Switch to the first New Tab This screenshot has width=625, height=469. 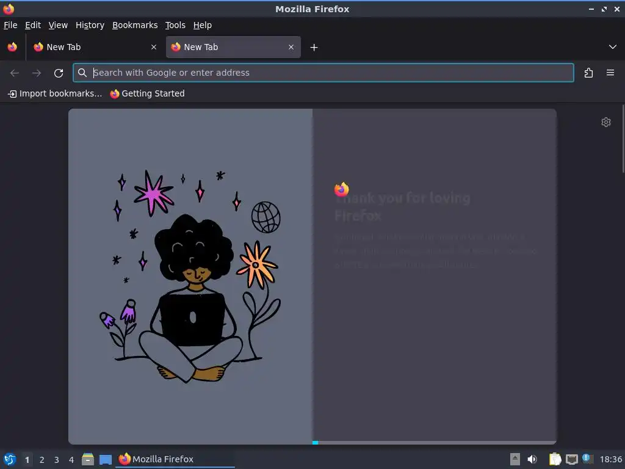[x=95, y=47]
